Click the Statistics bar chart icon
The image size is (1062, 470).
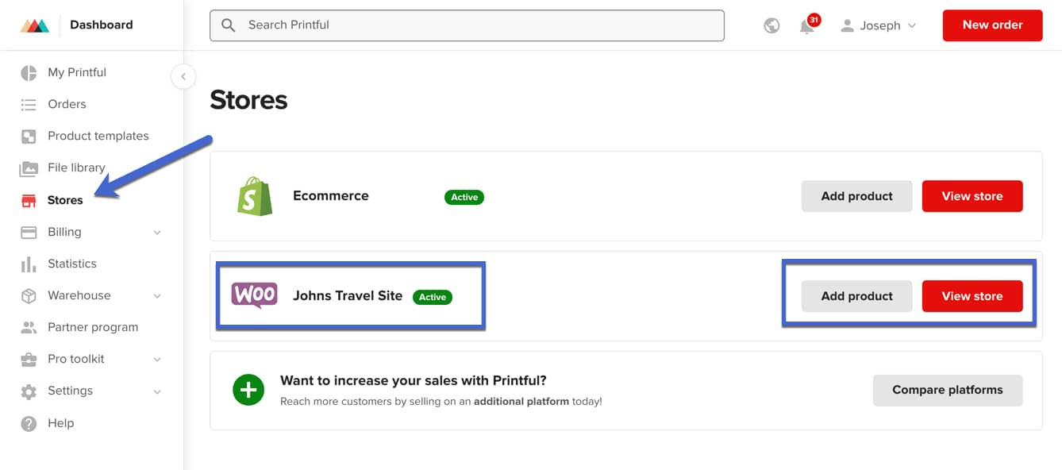click(29, 264)
